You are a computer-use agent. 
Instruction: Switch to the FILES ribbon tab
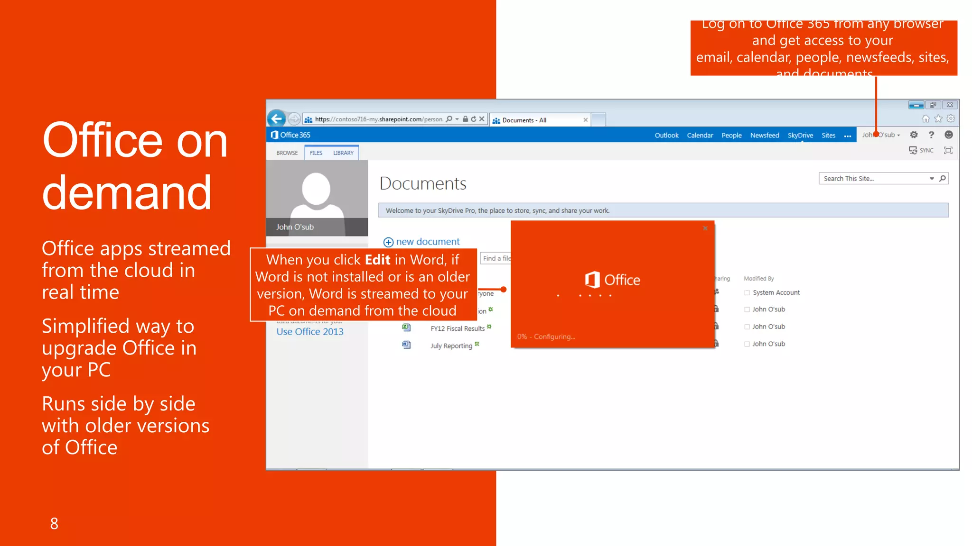click(316, 153)
